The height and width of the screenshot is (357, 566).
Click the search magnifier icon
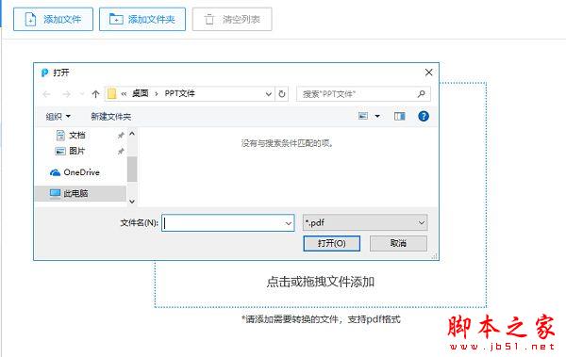pos(422,94)
